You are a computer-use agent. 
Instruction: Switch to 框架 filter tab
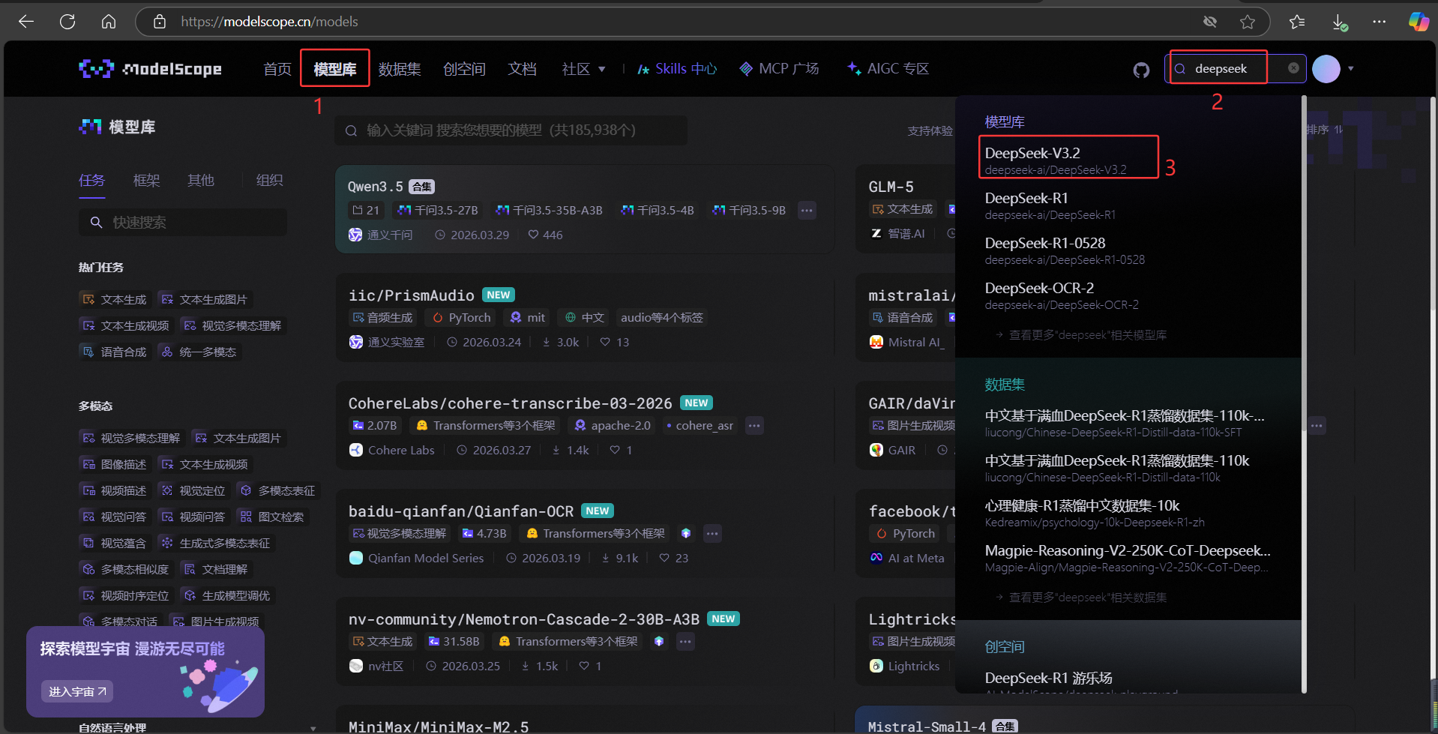[x=146, y=180]
